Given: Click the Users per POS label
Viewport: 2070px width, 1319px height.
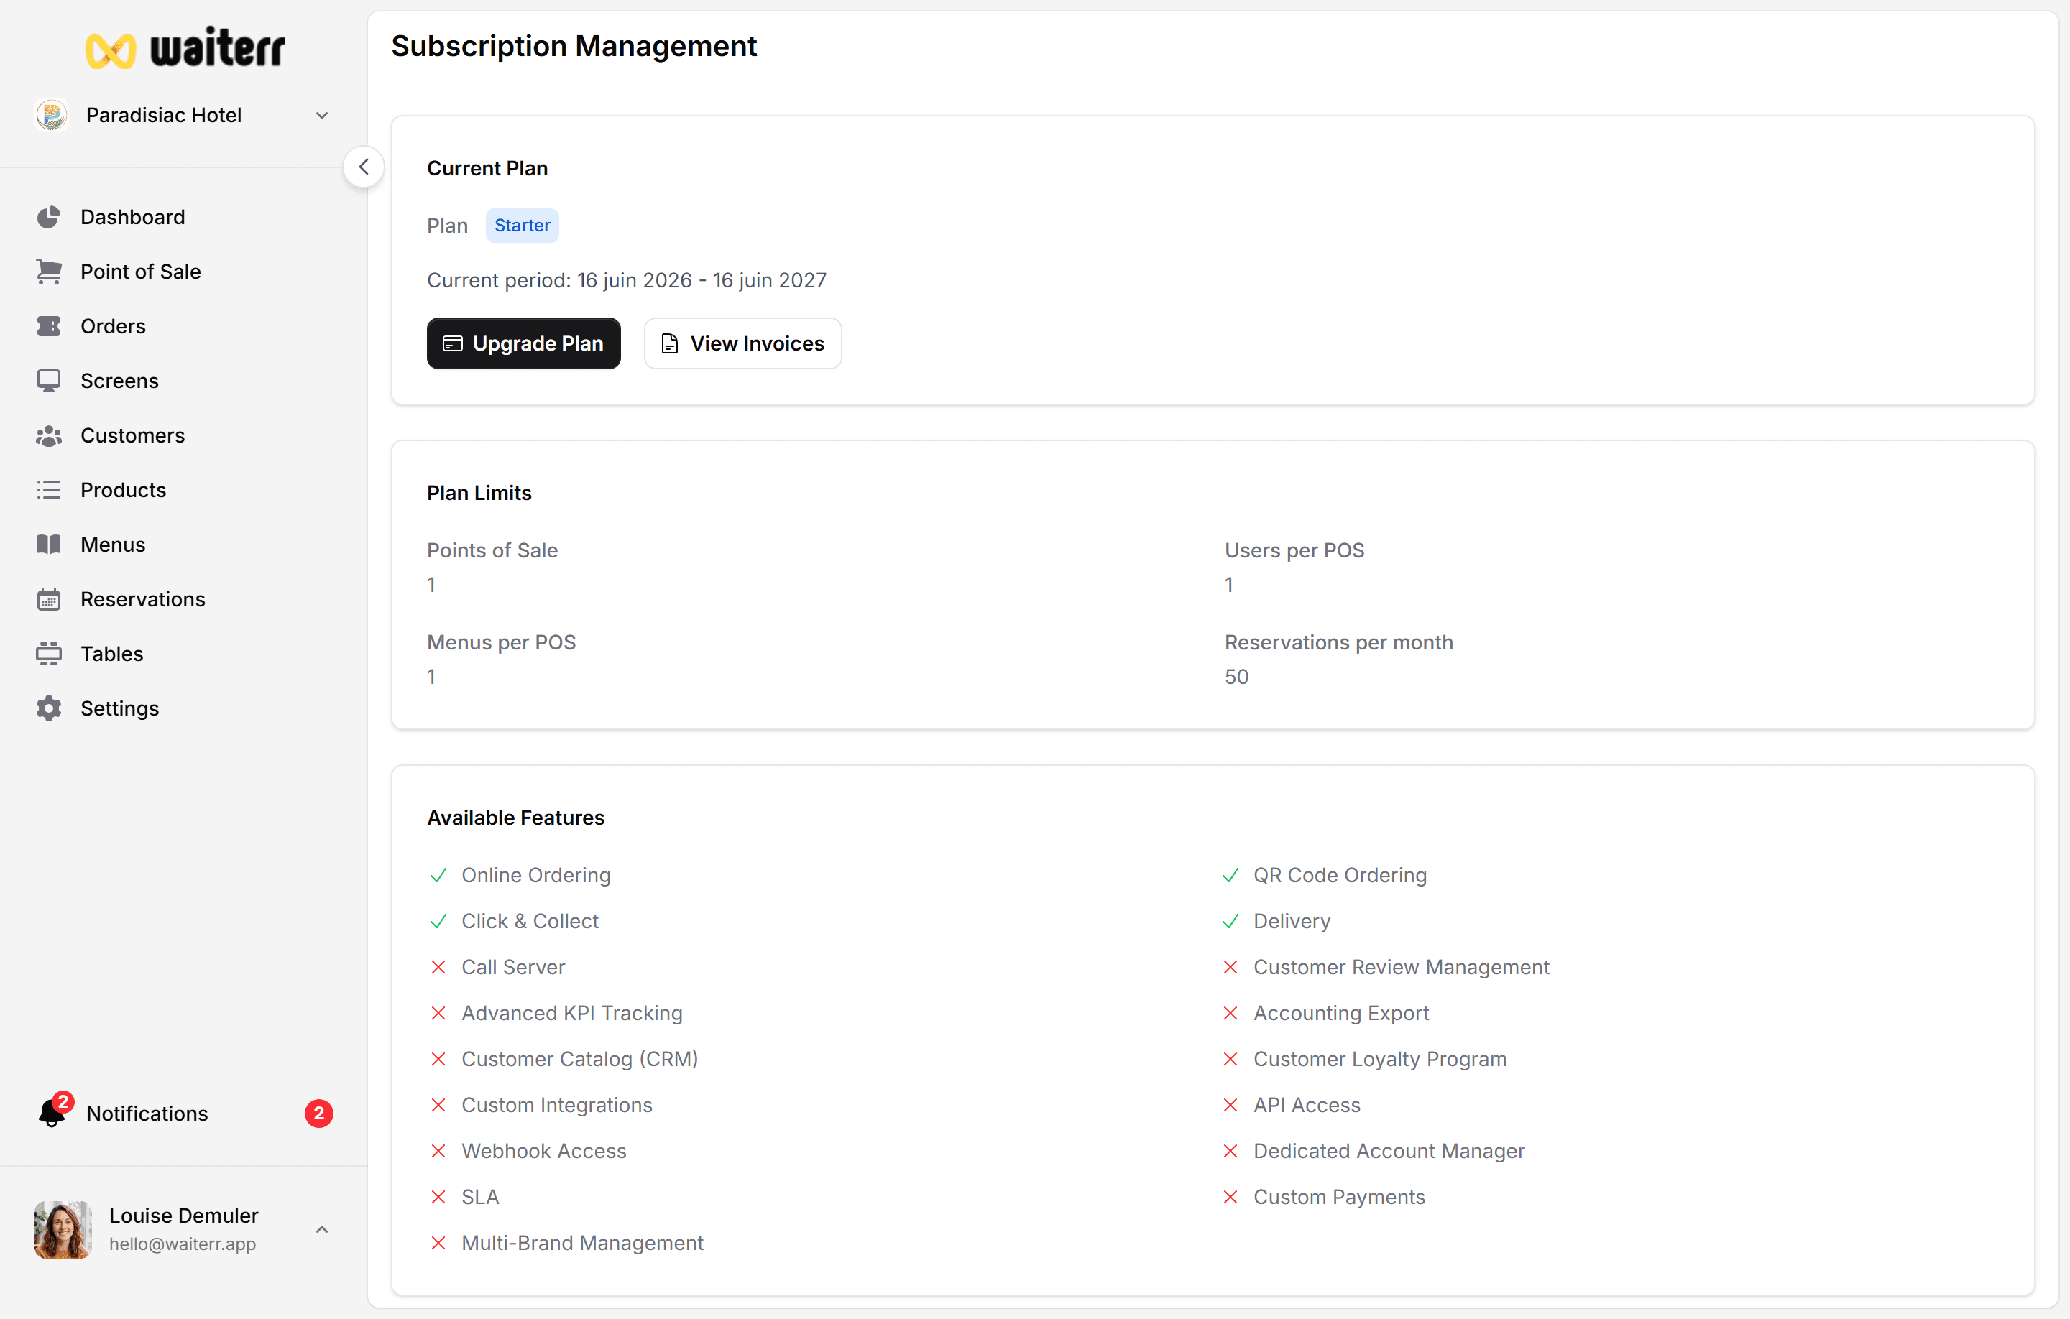Looking at the screenshot, I should click(1294, 550).
